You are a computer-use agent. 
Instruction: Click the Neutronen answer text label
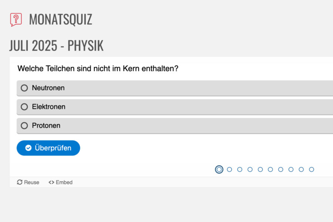(48, 88)
